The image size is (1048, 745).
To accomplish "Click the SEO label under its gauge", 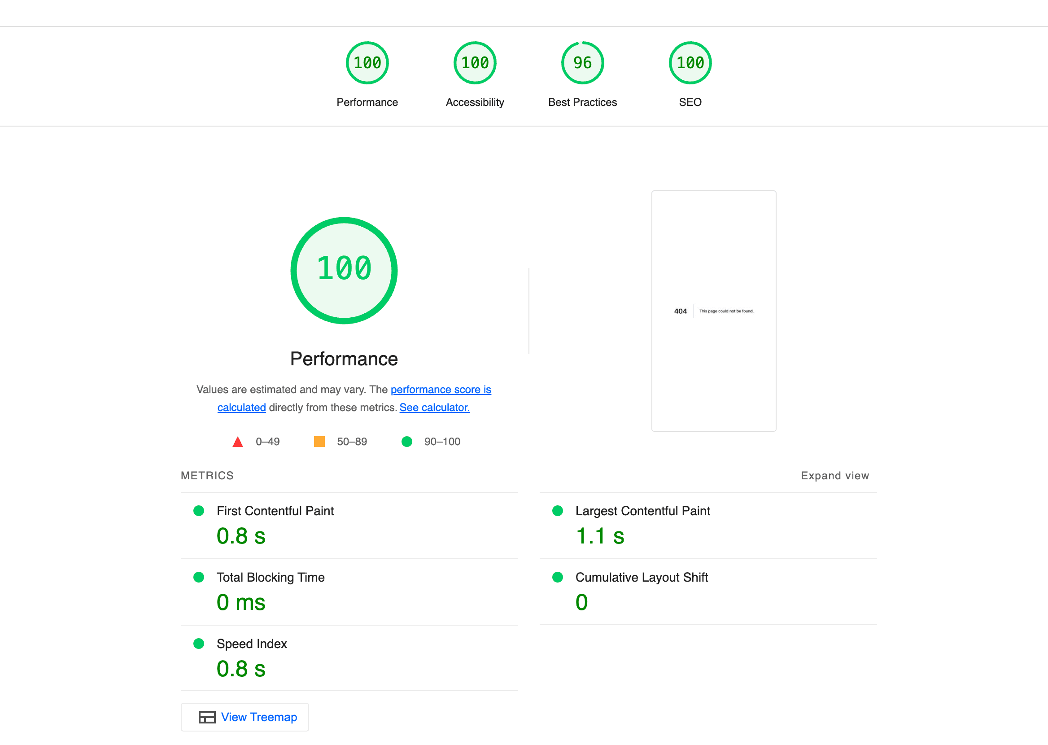I will point(690,102).
